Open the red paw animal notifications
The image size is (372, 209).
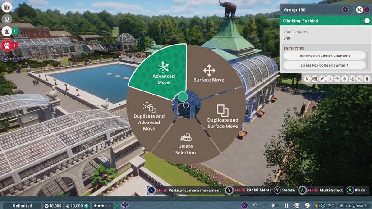[7, 45]
